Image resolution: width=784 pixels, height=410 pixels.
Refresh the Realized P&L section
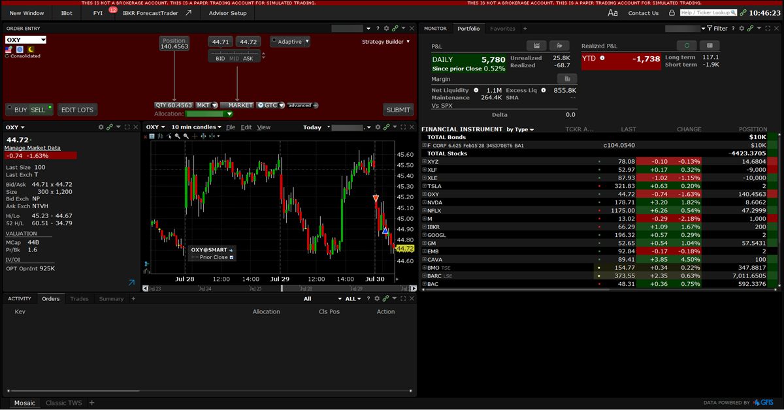point(687,46)
